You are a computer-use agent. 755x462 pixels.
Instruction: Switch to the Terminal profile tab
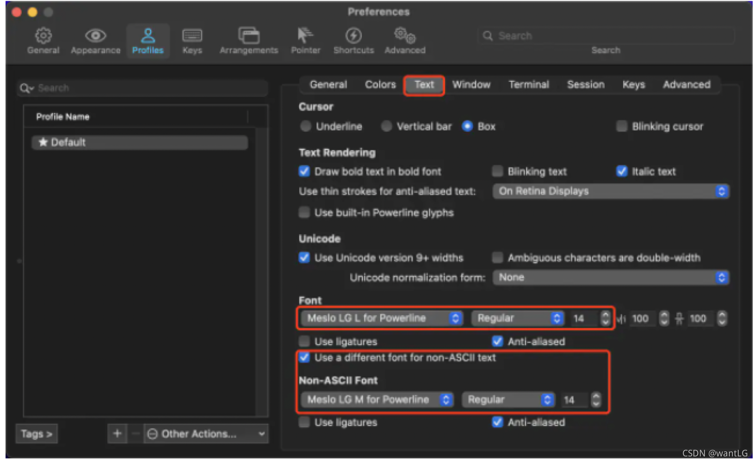[529, 85]
